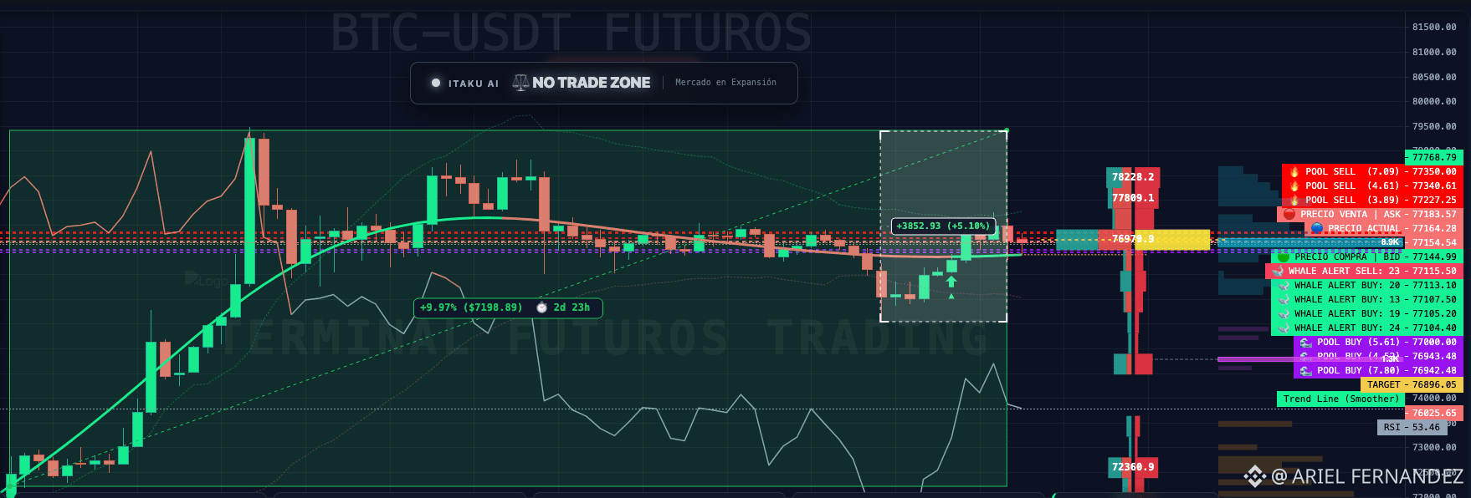Click the Trend Line (Smoother) label

pyautogui.click(x=1340, y=399)
